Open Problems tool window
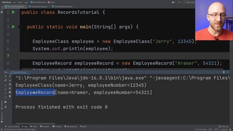The height and width of the screenshot is (131, 233). coord(44,127)
